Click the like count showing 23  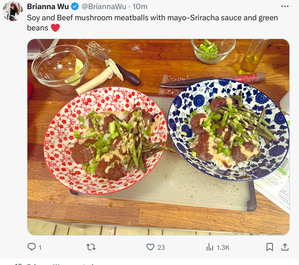point(161,247)
